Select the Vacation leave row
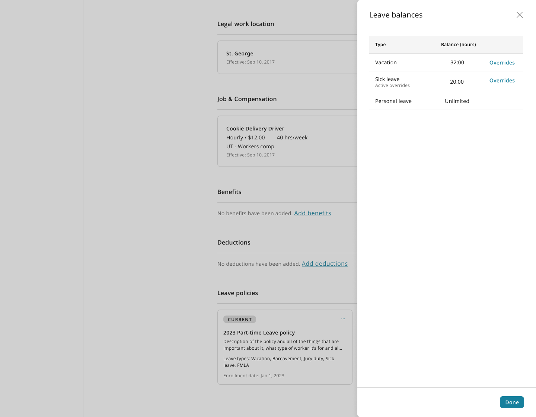536x417 pixels. tap(446, 62)
